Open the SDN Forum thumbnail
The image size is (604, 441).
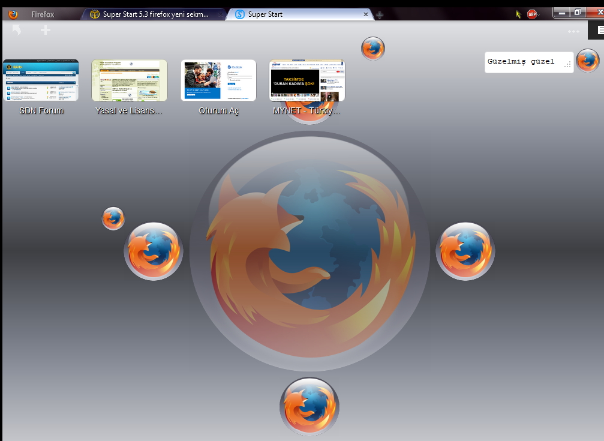tap(41, 80)
